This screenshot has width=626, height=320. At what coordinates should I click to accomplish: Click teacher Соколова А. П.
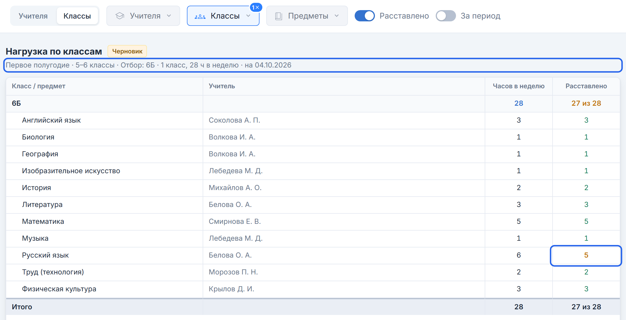tap(234, 120)
